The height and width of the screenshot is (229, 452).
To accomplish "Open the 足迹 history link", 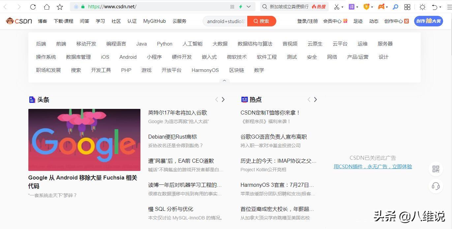I will pyautogui.click(x=358, y=21).
